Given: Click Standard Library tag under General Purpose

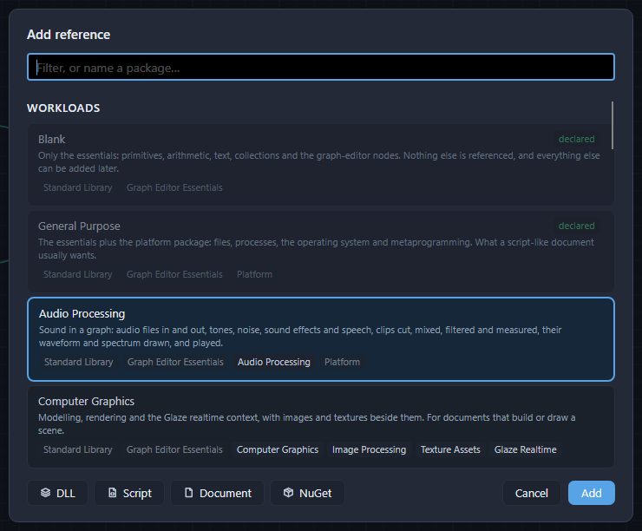Looking at the screenshot, I should pos(78,274).
